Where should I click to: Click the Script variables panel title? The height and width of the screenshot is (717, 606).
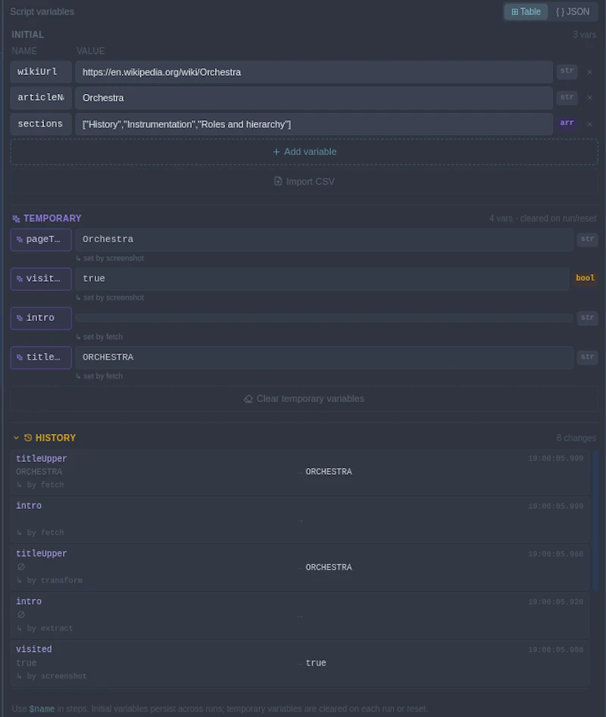(x=42, y=12)
